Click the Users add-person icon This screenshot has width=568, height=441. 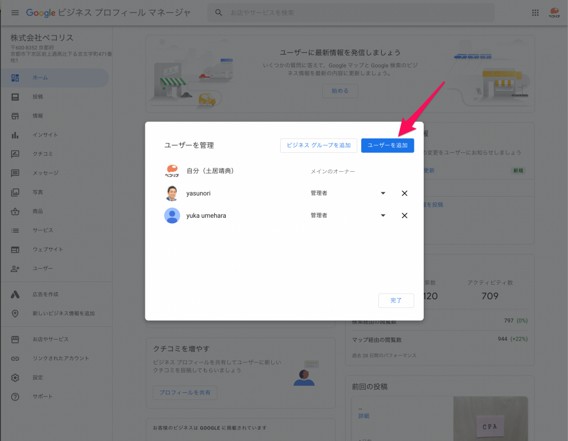pos(15,269)
